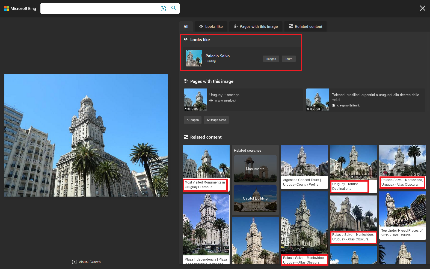The image size is (430, 269).
Task: Click image above 'Most Visited Monuments' caption
Action: (x=206, y=161)
